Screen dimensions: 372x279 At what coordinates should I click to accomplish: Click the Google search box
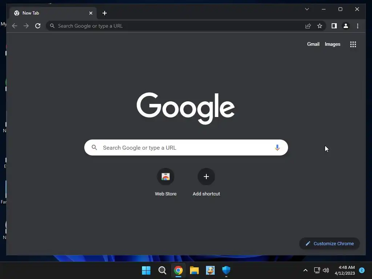tap(186, 147)
